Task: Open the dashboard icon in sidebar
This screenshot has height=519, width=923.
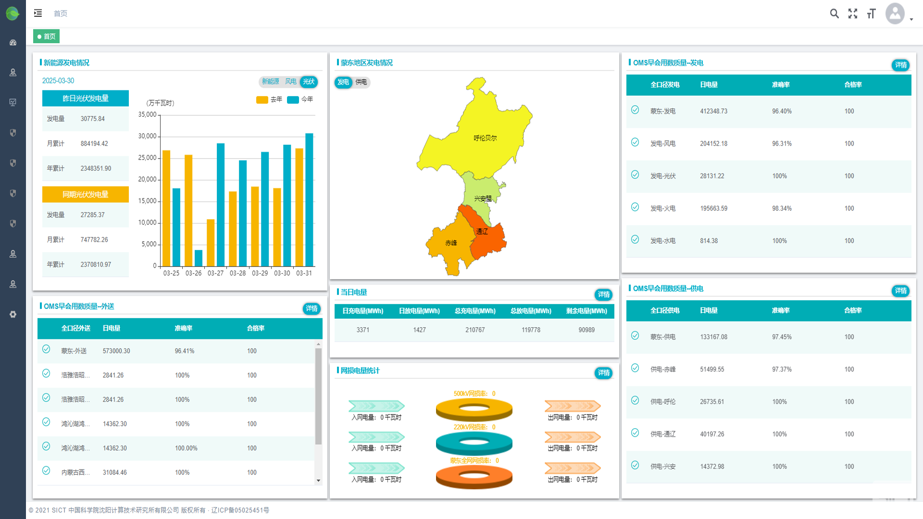Action: 13,42
